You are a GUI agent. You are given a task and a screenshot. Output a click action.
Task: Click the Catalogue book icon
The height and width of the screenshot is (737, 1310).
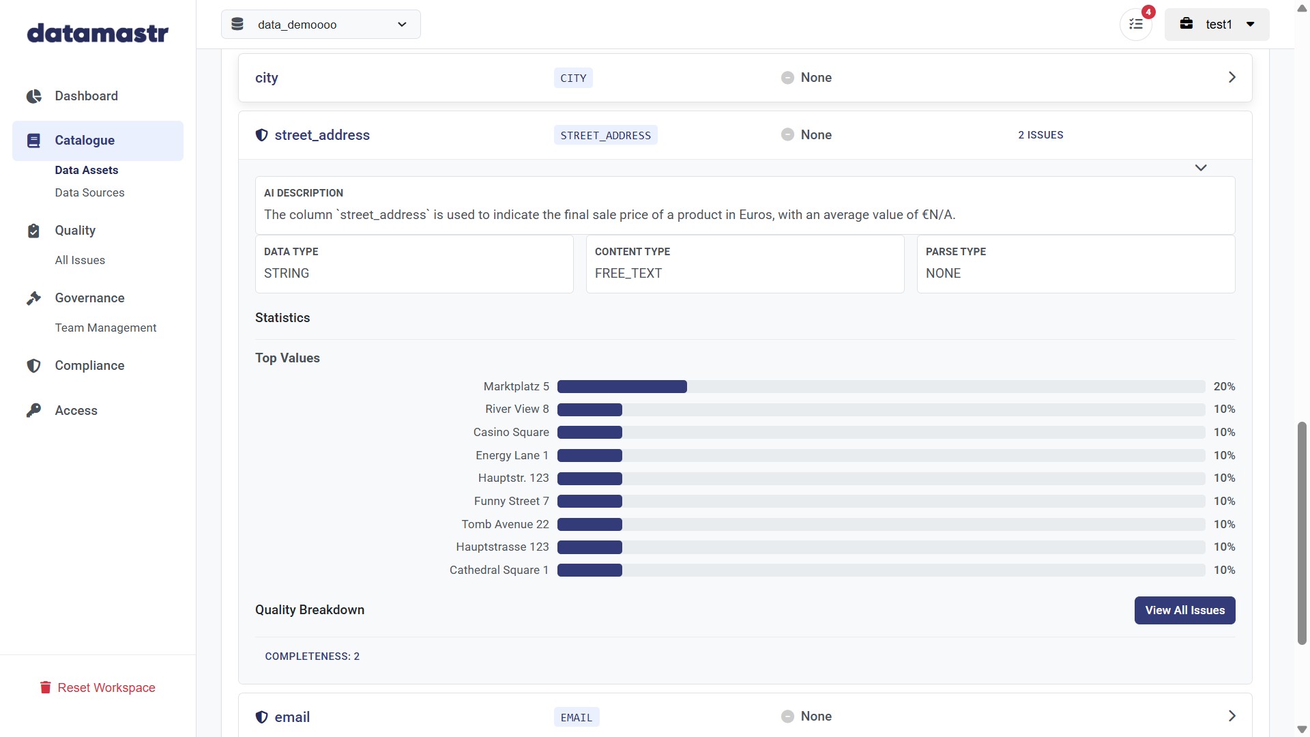pos(33,141)
